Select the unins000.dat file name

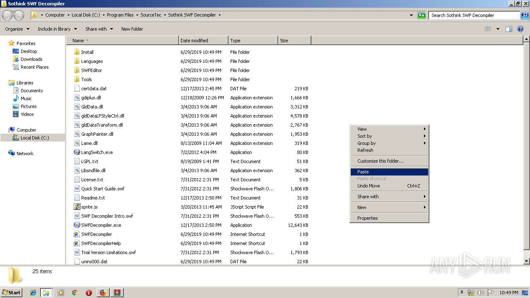pos(94,262)
